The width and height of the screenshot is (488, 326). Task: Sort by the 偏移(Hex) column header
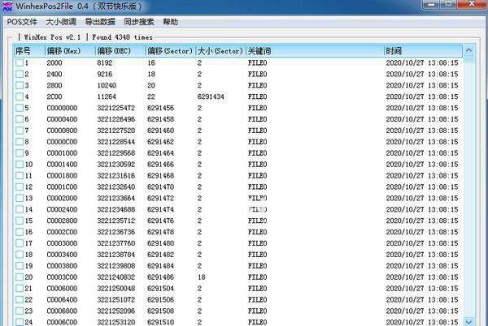(70, 51)
